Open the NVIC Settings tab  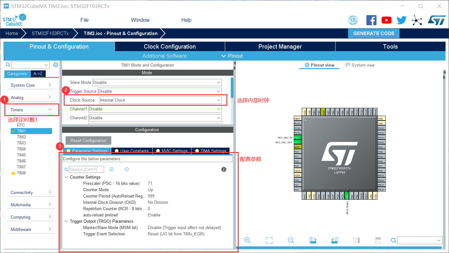point(172,151)
